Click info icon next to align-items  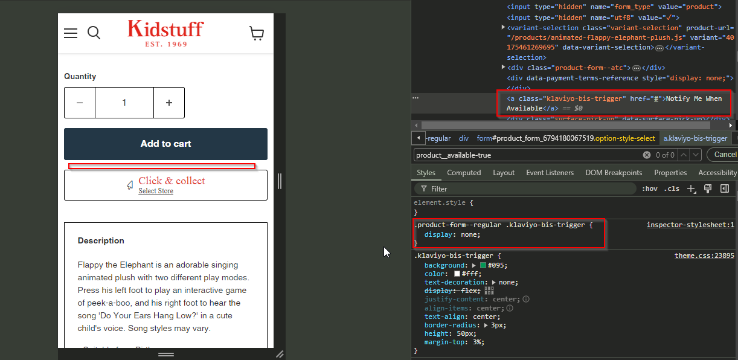pos(509,308)
